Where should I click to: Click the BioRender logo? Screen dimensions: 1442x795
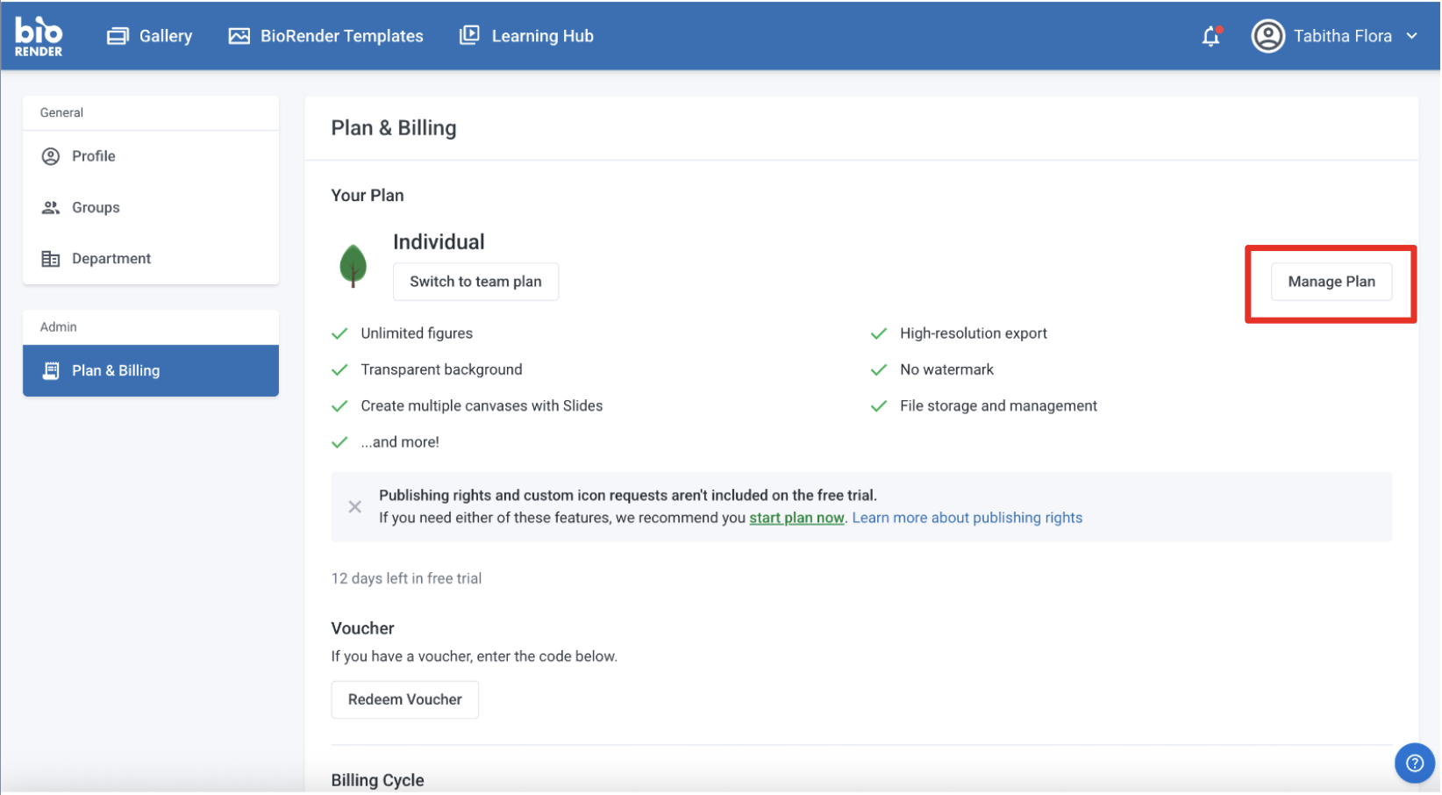point(39,36)
